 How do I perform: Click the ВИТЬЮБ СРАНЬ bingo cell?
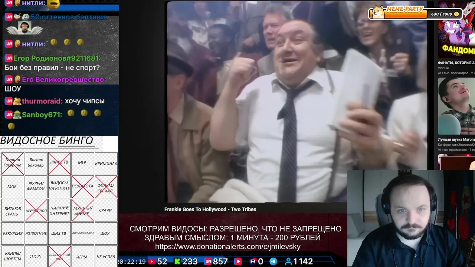[13, 210]
